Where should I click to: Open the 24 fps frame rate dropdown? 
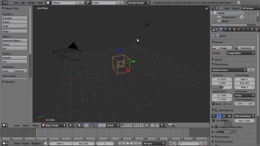pyautogui.click(x=245, y=95)
